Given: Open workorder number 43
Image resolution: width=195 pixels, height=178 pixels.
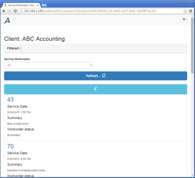Looking at the screenshot, I should [10, 99].
